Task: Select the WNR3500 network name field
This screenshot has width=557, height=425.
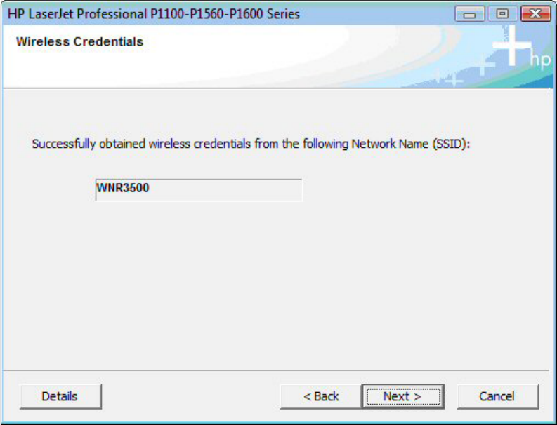Action: [x=199, y=190]
